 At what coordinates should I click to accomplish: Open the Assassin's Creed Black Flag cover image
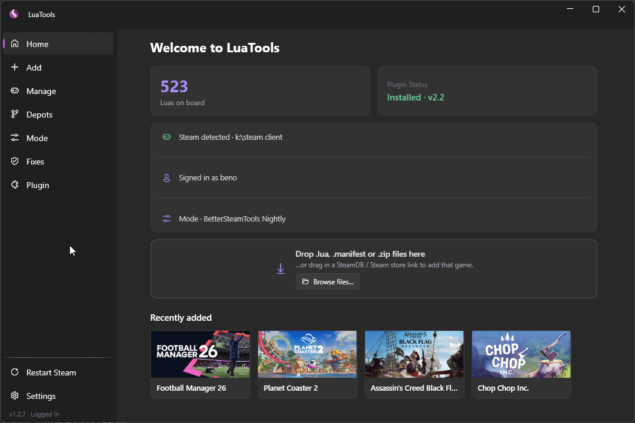(x=414, y=354)
